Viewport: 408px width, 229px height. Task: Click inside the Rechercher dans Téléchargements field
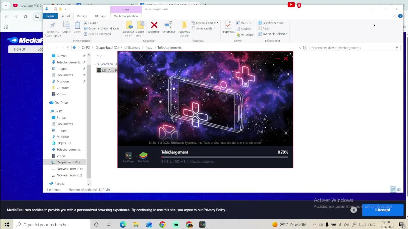click(354, 48)
